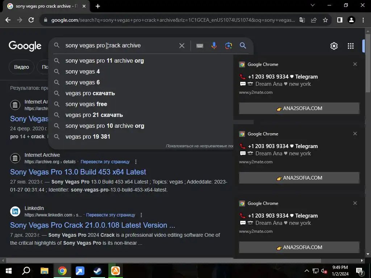This screenshot has height=278, width=371.
Task: Open File Explorer from the taskbar
Action: pos(44,271)
